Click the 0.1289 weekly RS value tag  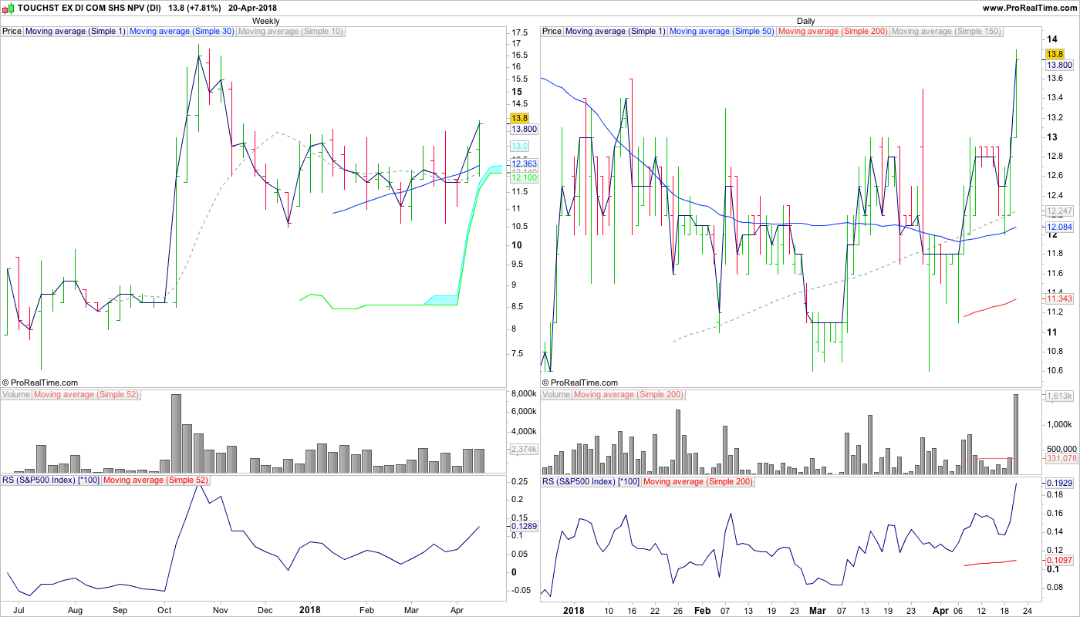click(x=524, y=526)
